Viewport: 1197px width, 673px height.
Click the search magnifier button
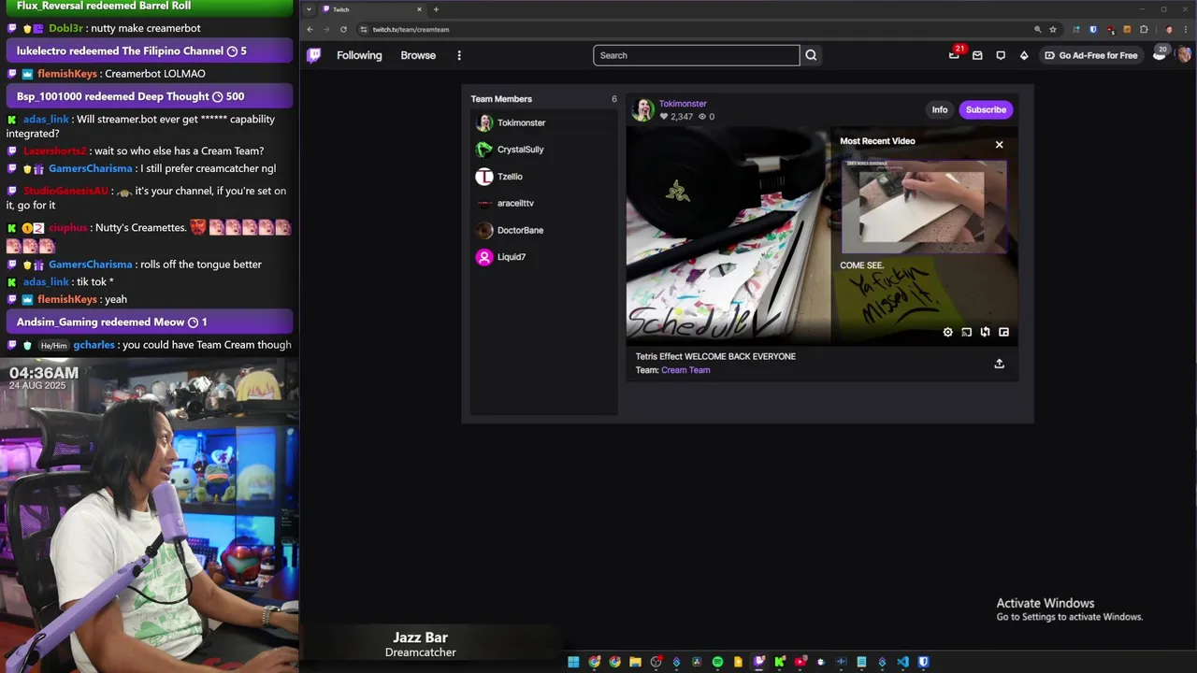point(811,55)
